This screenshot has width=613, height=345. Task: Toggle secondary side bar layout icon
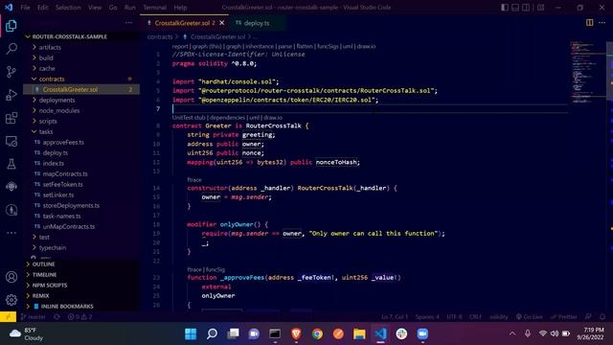(526, 8)
